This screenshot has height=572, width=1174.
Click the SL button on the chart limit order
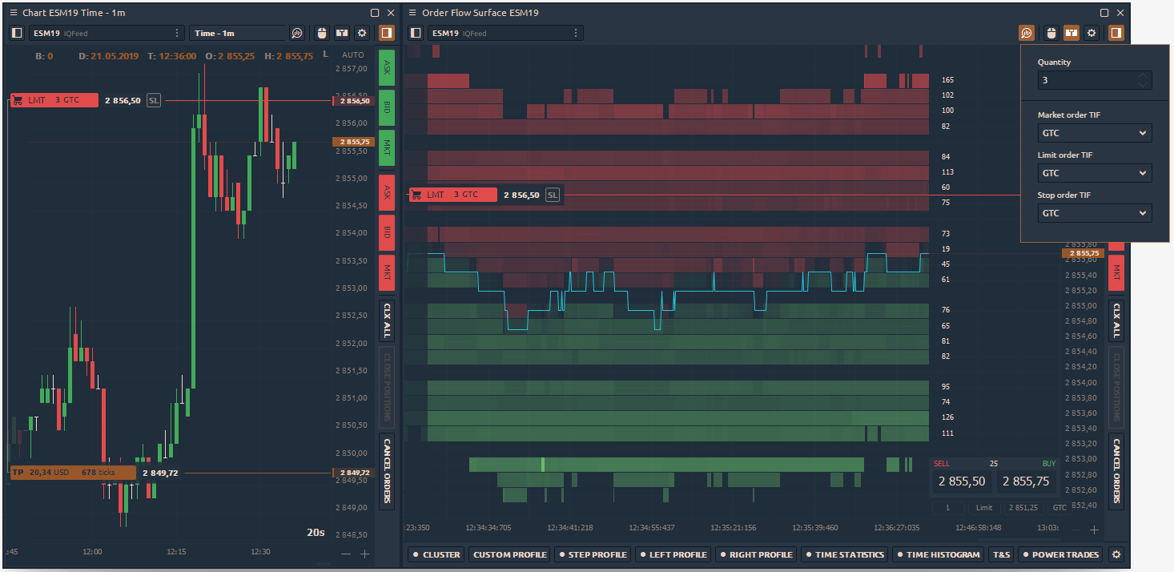point(154,100)
